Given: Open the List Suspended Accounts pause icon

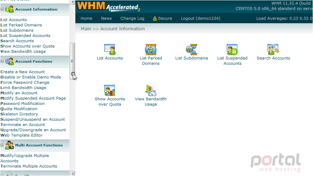Looking at the screenshot, I should (x=232, y=50).
